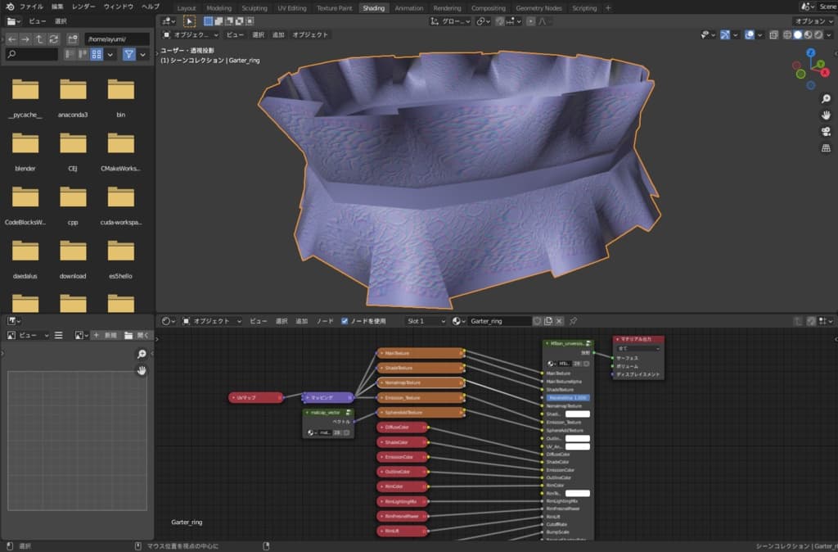This screenshot has height=552, width=838.
Task: Switch to orthographic grid view icon
Action: (x=826, y=148)
